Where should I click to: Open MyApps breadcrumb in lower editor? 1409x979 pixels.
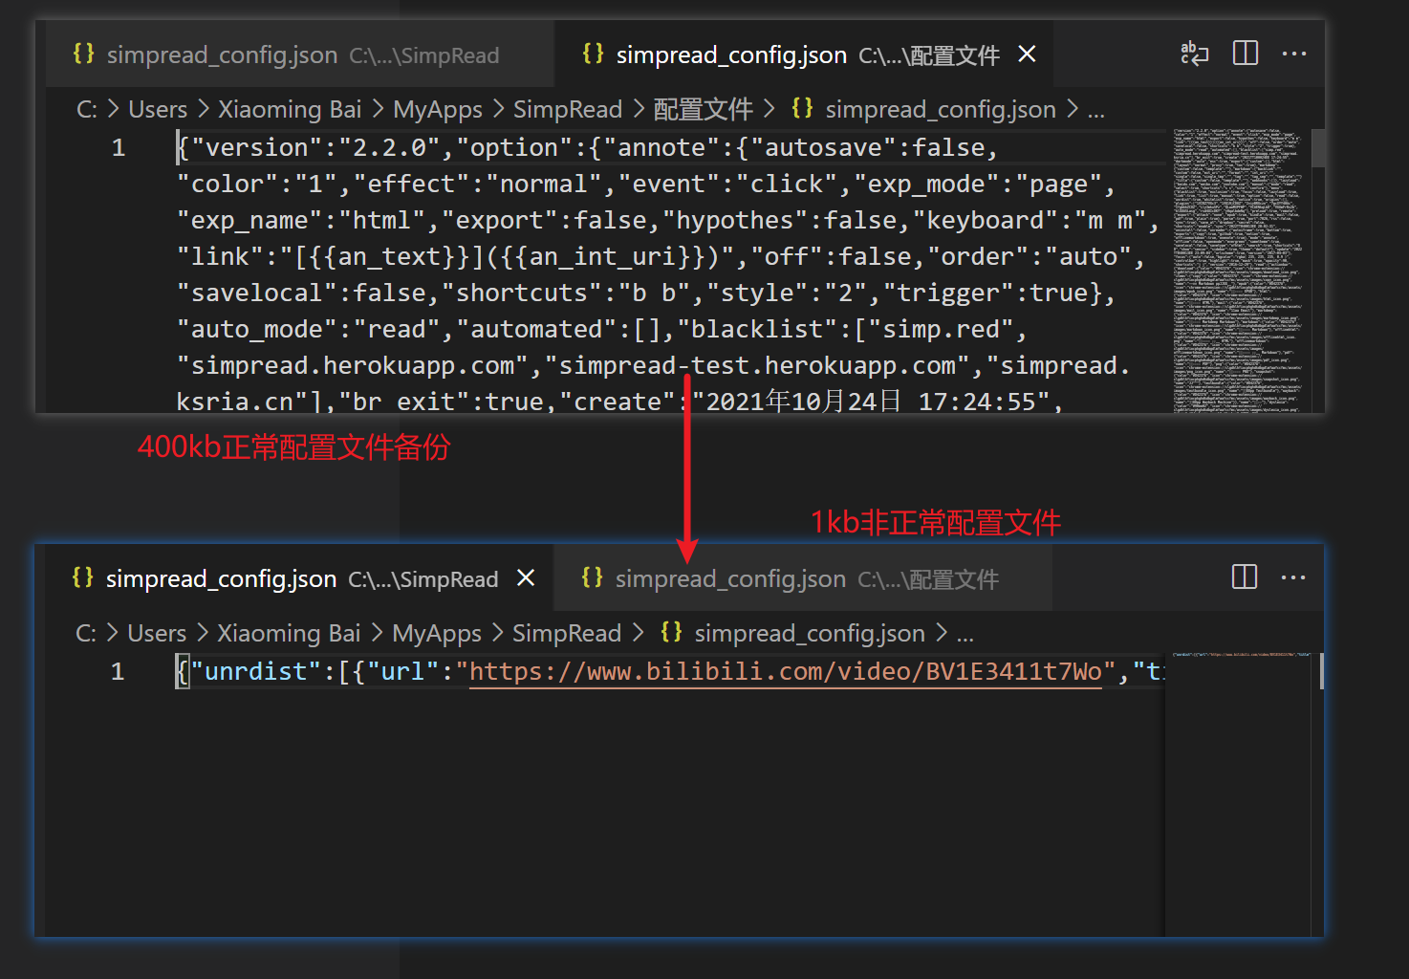coord(437,633)
